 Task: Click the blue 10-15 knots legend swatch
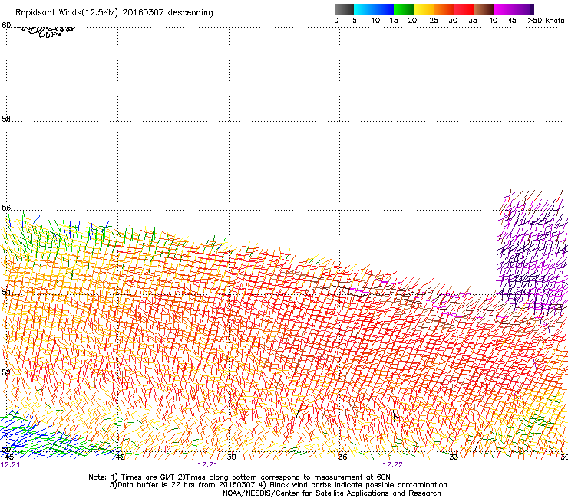pyautogui.click(x=384, y=9)
